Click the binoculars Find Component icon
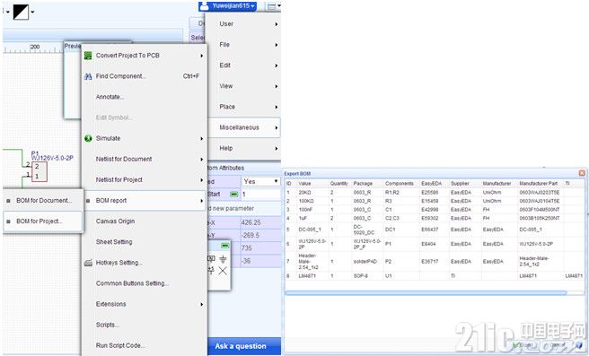Image resolution: width=589 pixels, height=356 pixels. [x=88, y=76]
